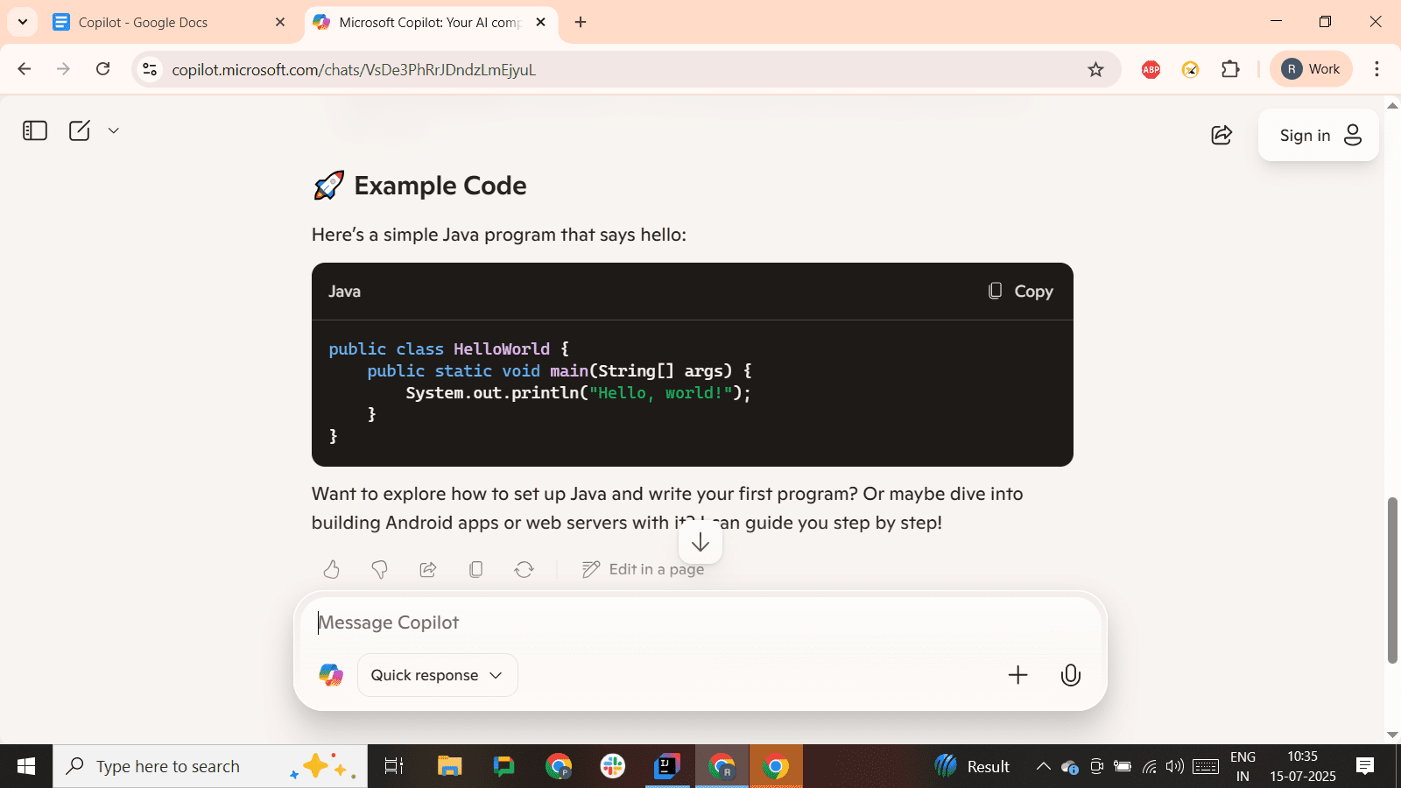Screen dimensions: 1401x788
Task: Share this conversation using the share icon
Action: (1221, 135)
